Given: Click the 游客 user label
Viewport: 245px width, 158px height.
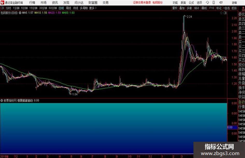Looking at the screenshot, I should point(234,3).
